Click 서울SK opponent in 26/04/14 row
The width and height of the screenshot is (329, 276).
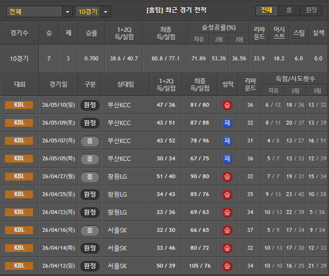point(117,248)
